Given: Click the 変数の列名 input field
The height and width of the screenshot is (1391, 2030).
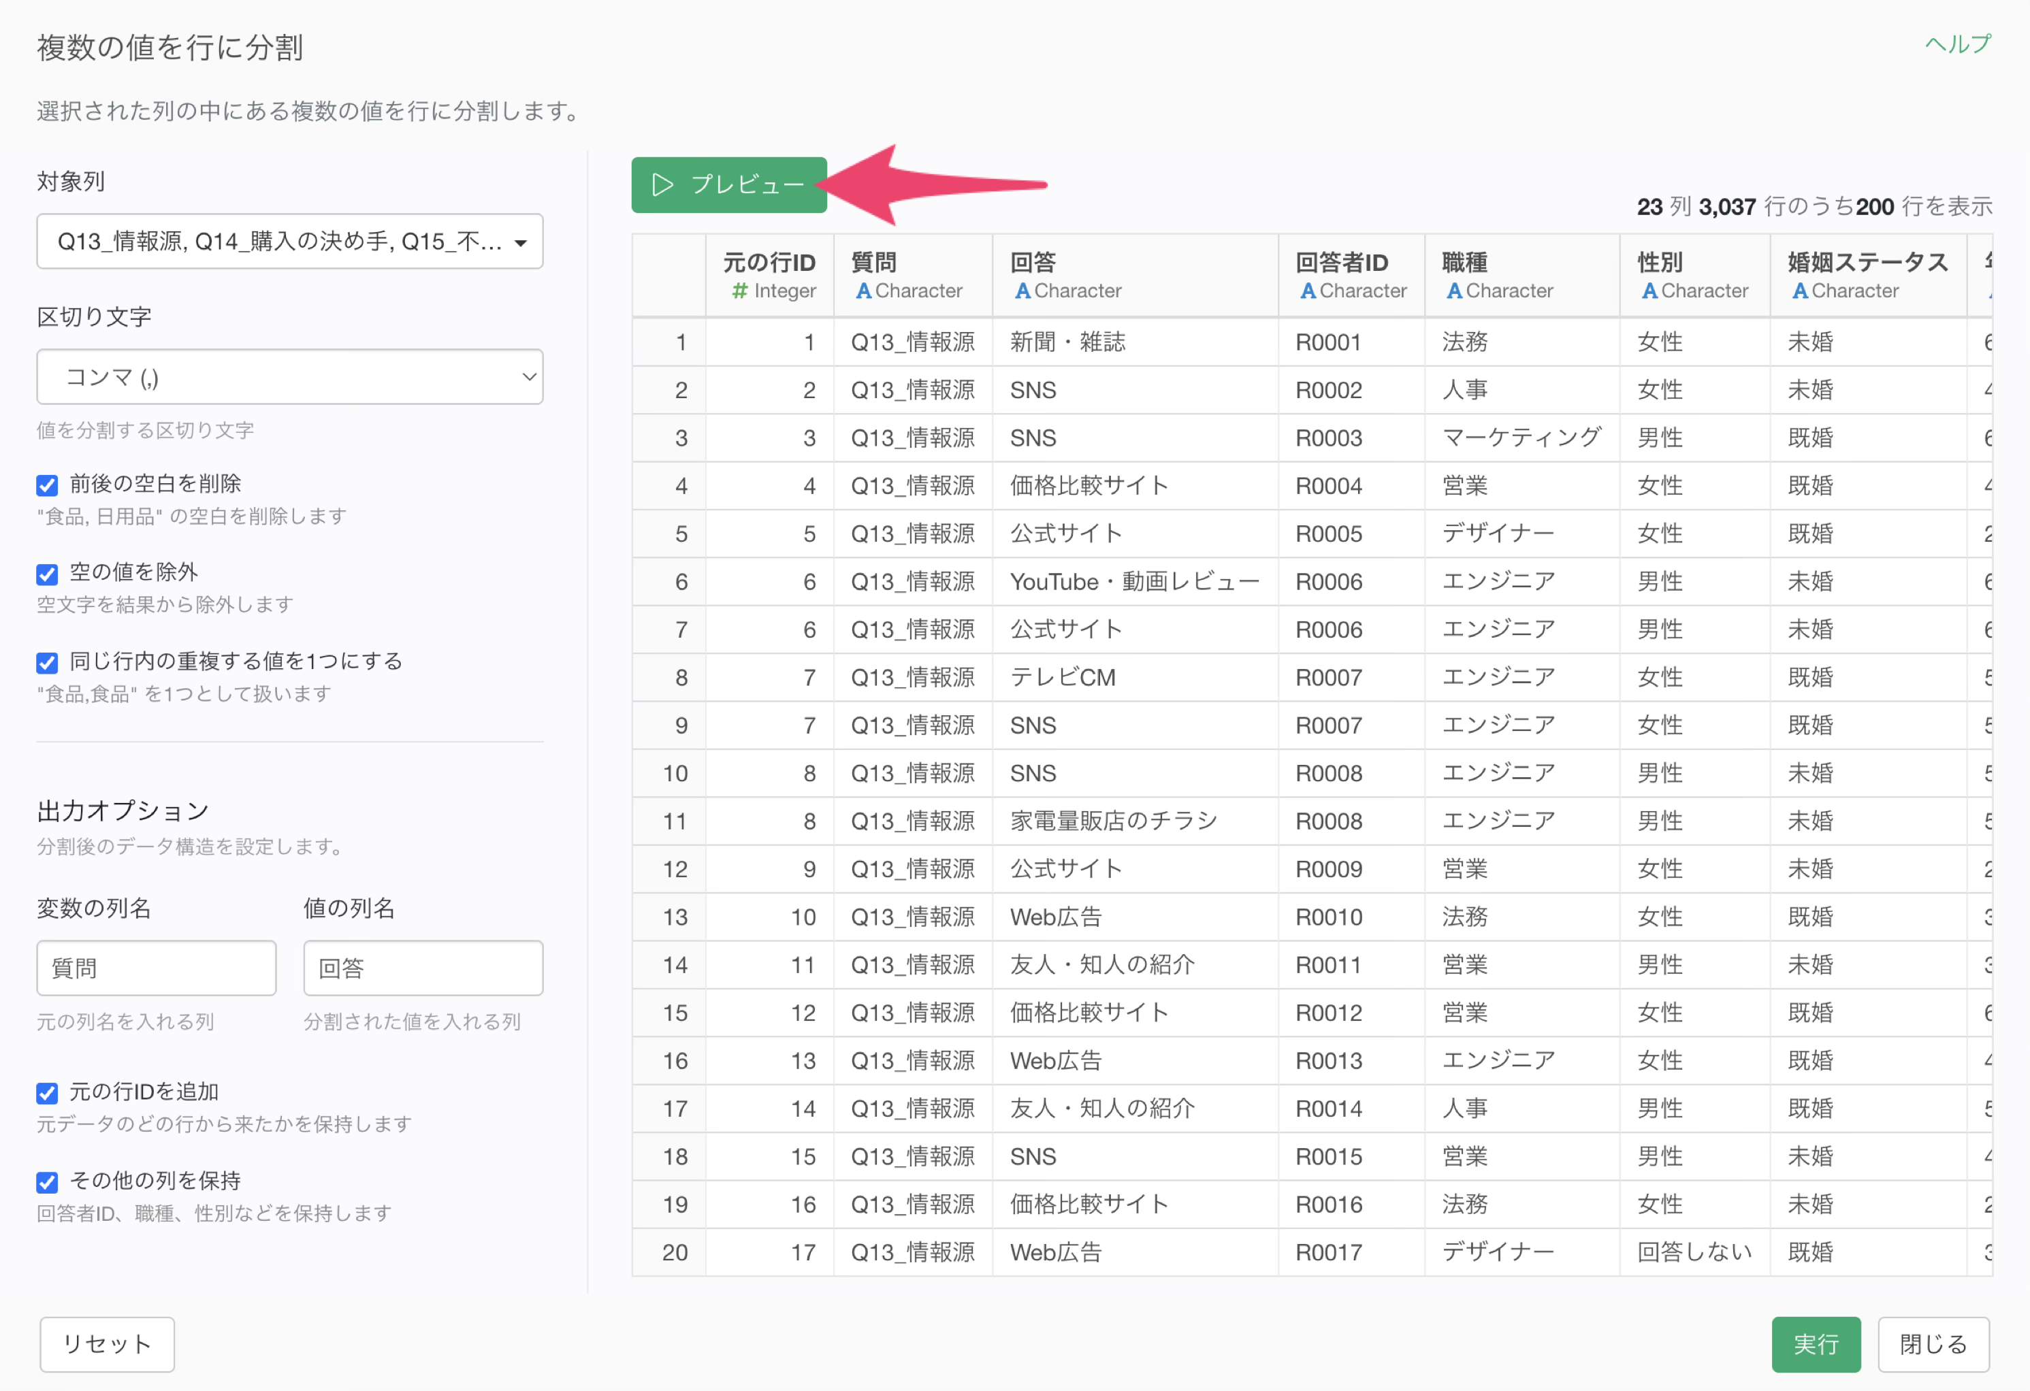Looking at the screenshot, I should [157, 968].
